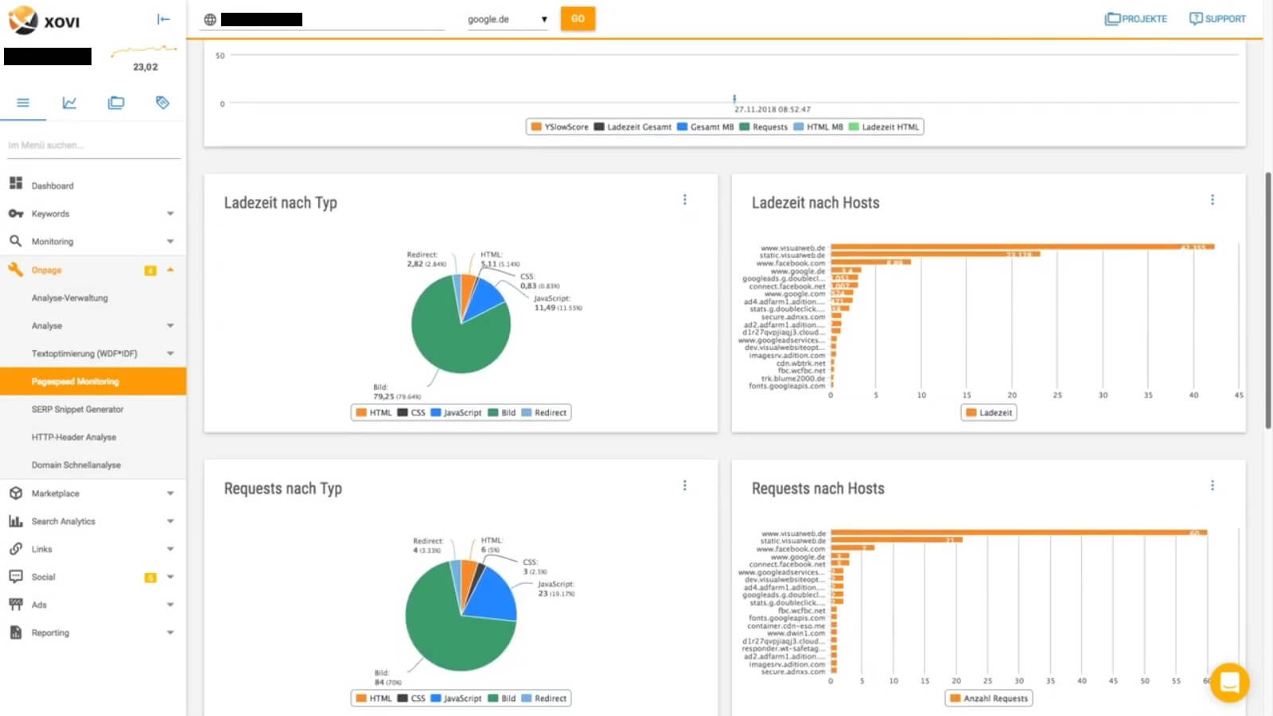Viewport: 1273px width, 716px height.
Task: Open the SUPPORT link in header
Action: tap(1217, 19)
